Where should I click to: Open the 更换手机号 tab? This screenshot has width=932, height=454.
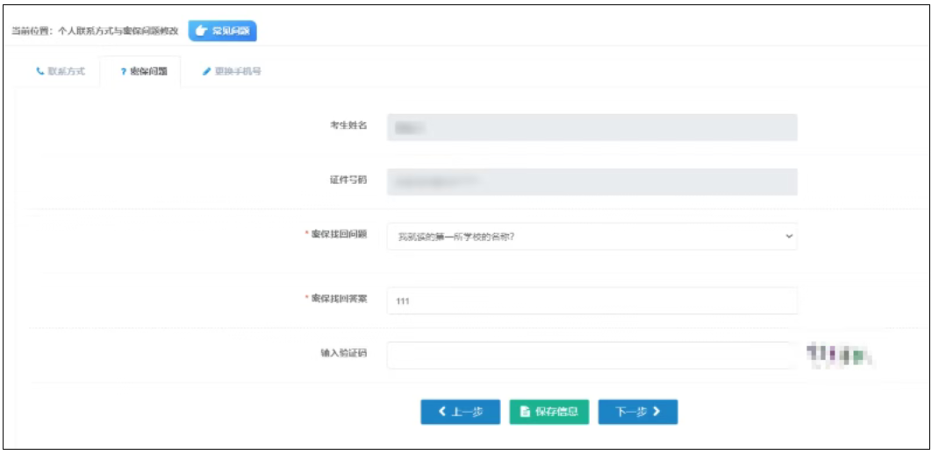(231, 71)
